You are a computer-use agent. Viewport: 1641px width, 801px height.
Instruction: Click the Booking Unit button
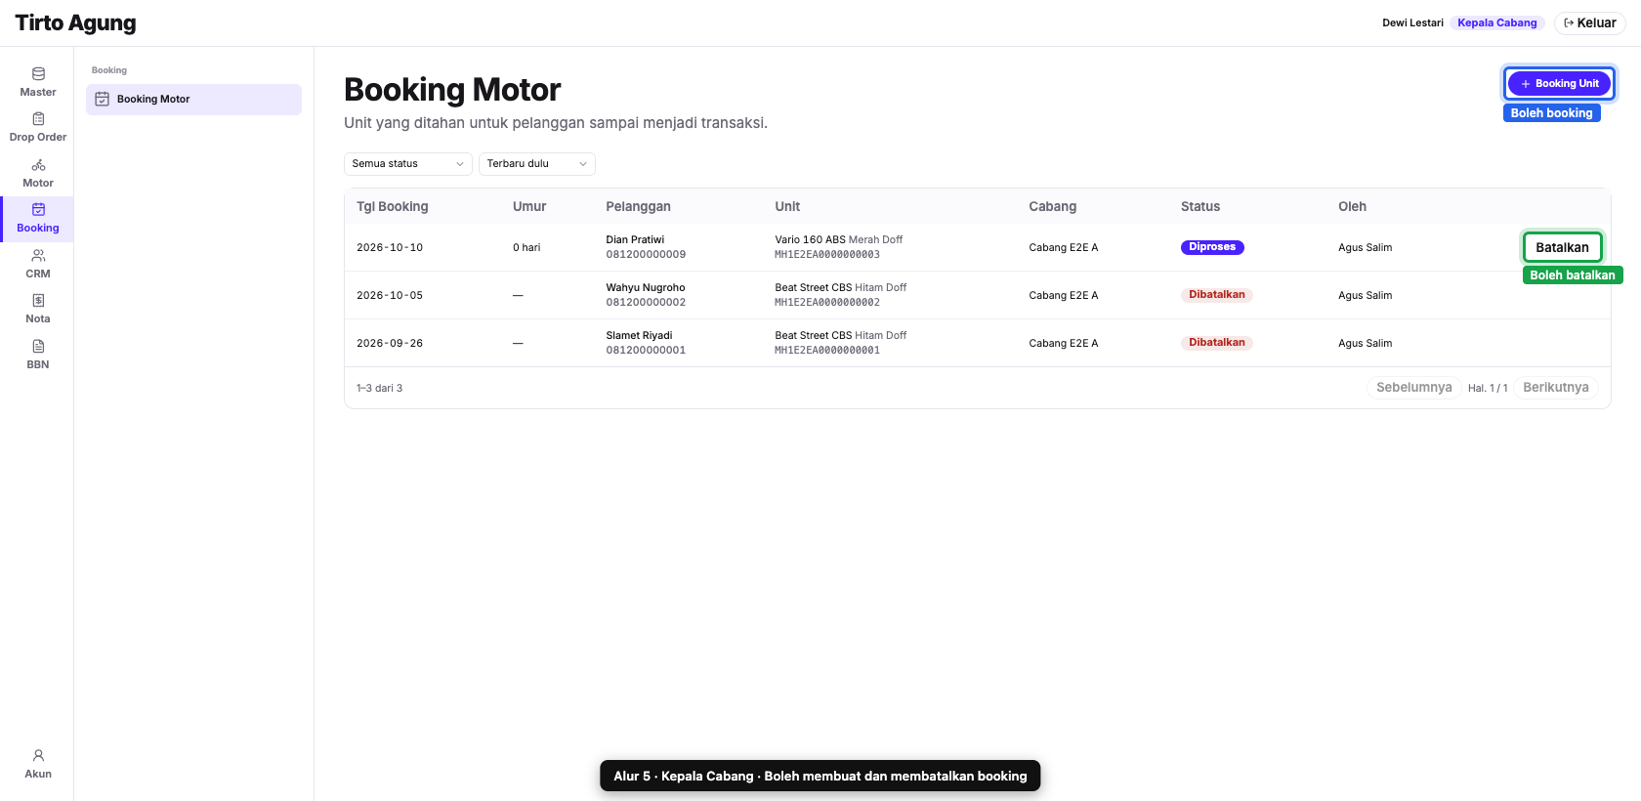click(1559, 84)
